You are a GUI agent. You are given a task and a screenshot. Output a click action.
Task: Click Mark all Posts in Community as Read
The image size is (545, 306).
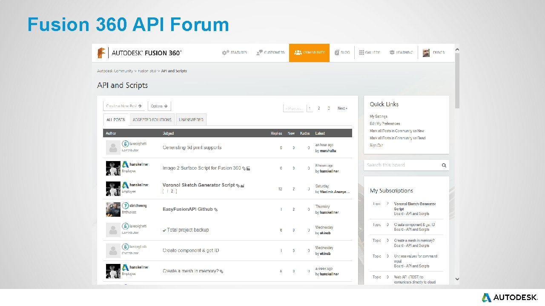[x=398, y=138]
